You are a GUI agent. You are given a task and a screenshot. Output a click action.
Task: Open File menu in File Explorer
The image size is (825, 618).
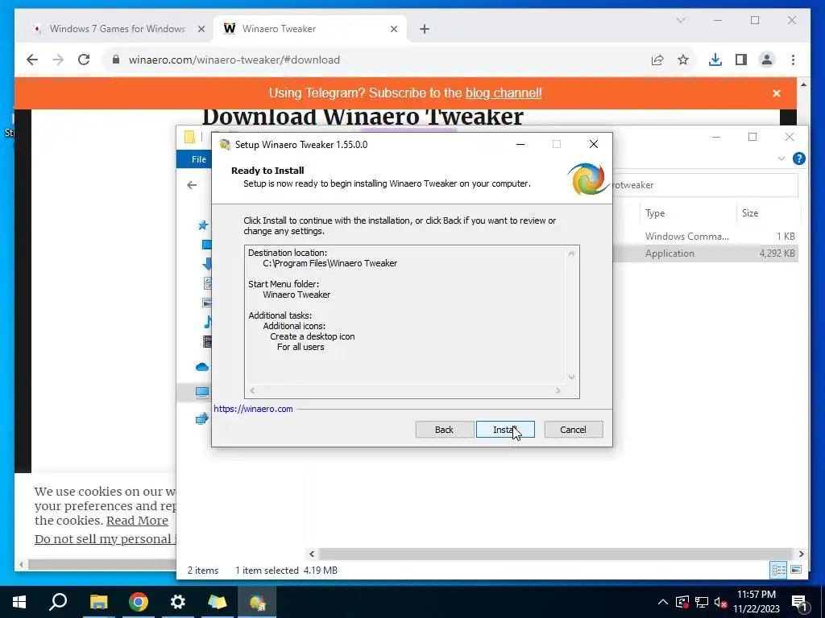(198, 159)
